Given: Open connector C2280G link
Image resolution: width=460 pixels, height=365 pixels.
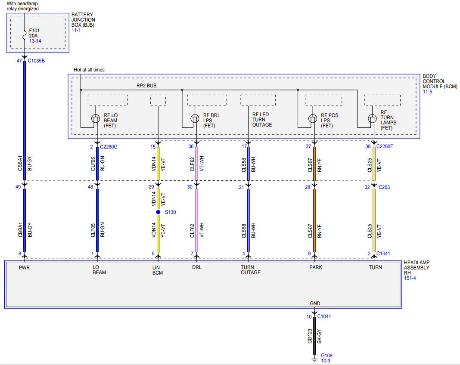Looking at the screenshot, I should click(109, 147).
